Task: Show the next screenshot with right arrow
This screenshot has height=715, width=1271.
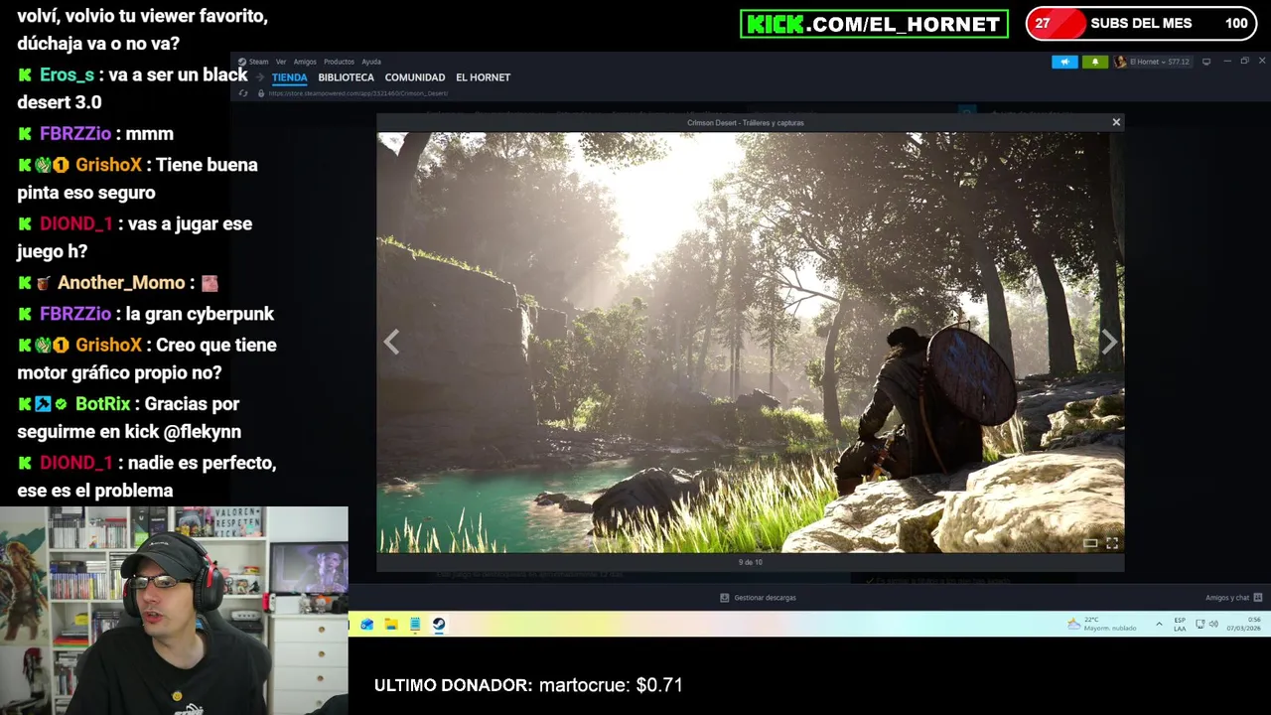Action: tap(1108, 342)
